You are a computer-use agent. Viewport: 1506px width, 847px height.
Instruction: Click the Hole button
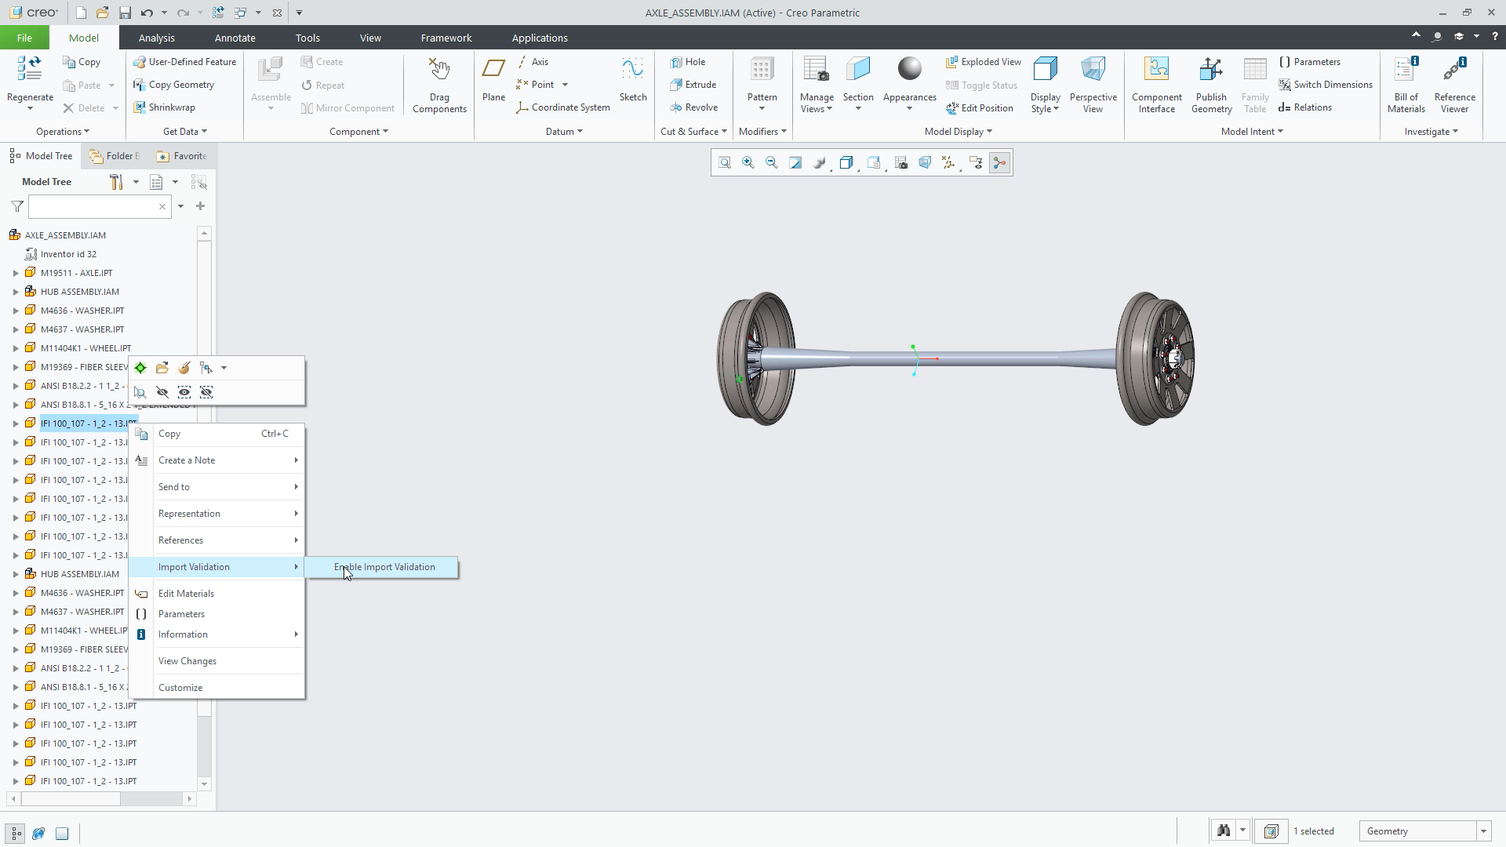pyautogui.click(x=688, y=62)
